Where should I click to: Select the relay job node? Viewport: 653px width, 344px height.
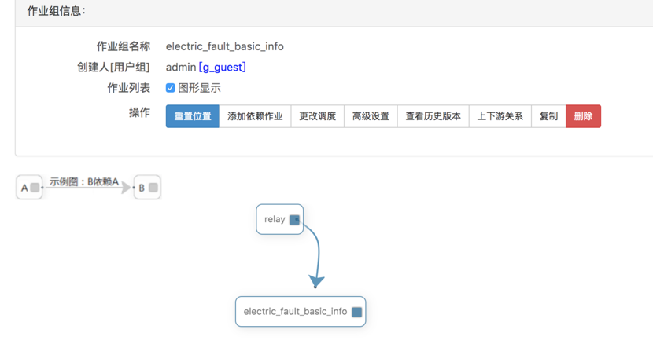[x=280, y=219]
